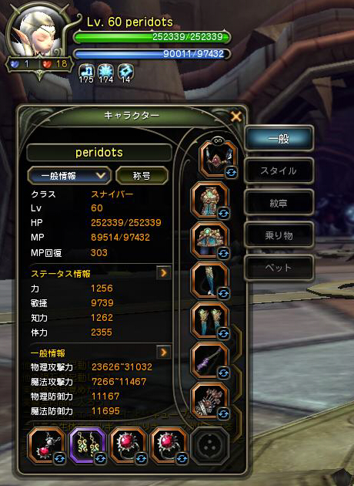The image size is (354, 486).
Task: Click the 称号 title button
Action: pos(142,176)
